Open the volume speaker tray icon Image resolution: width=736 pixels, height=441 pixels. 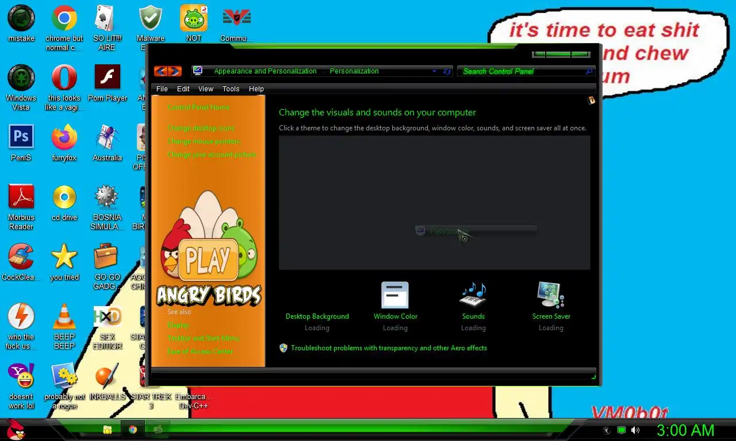coord(635,430)
